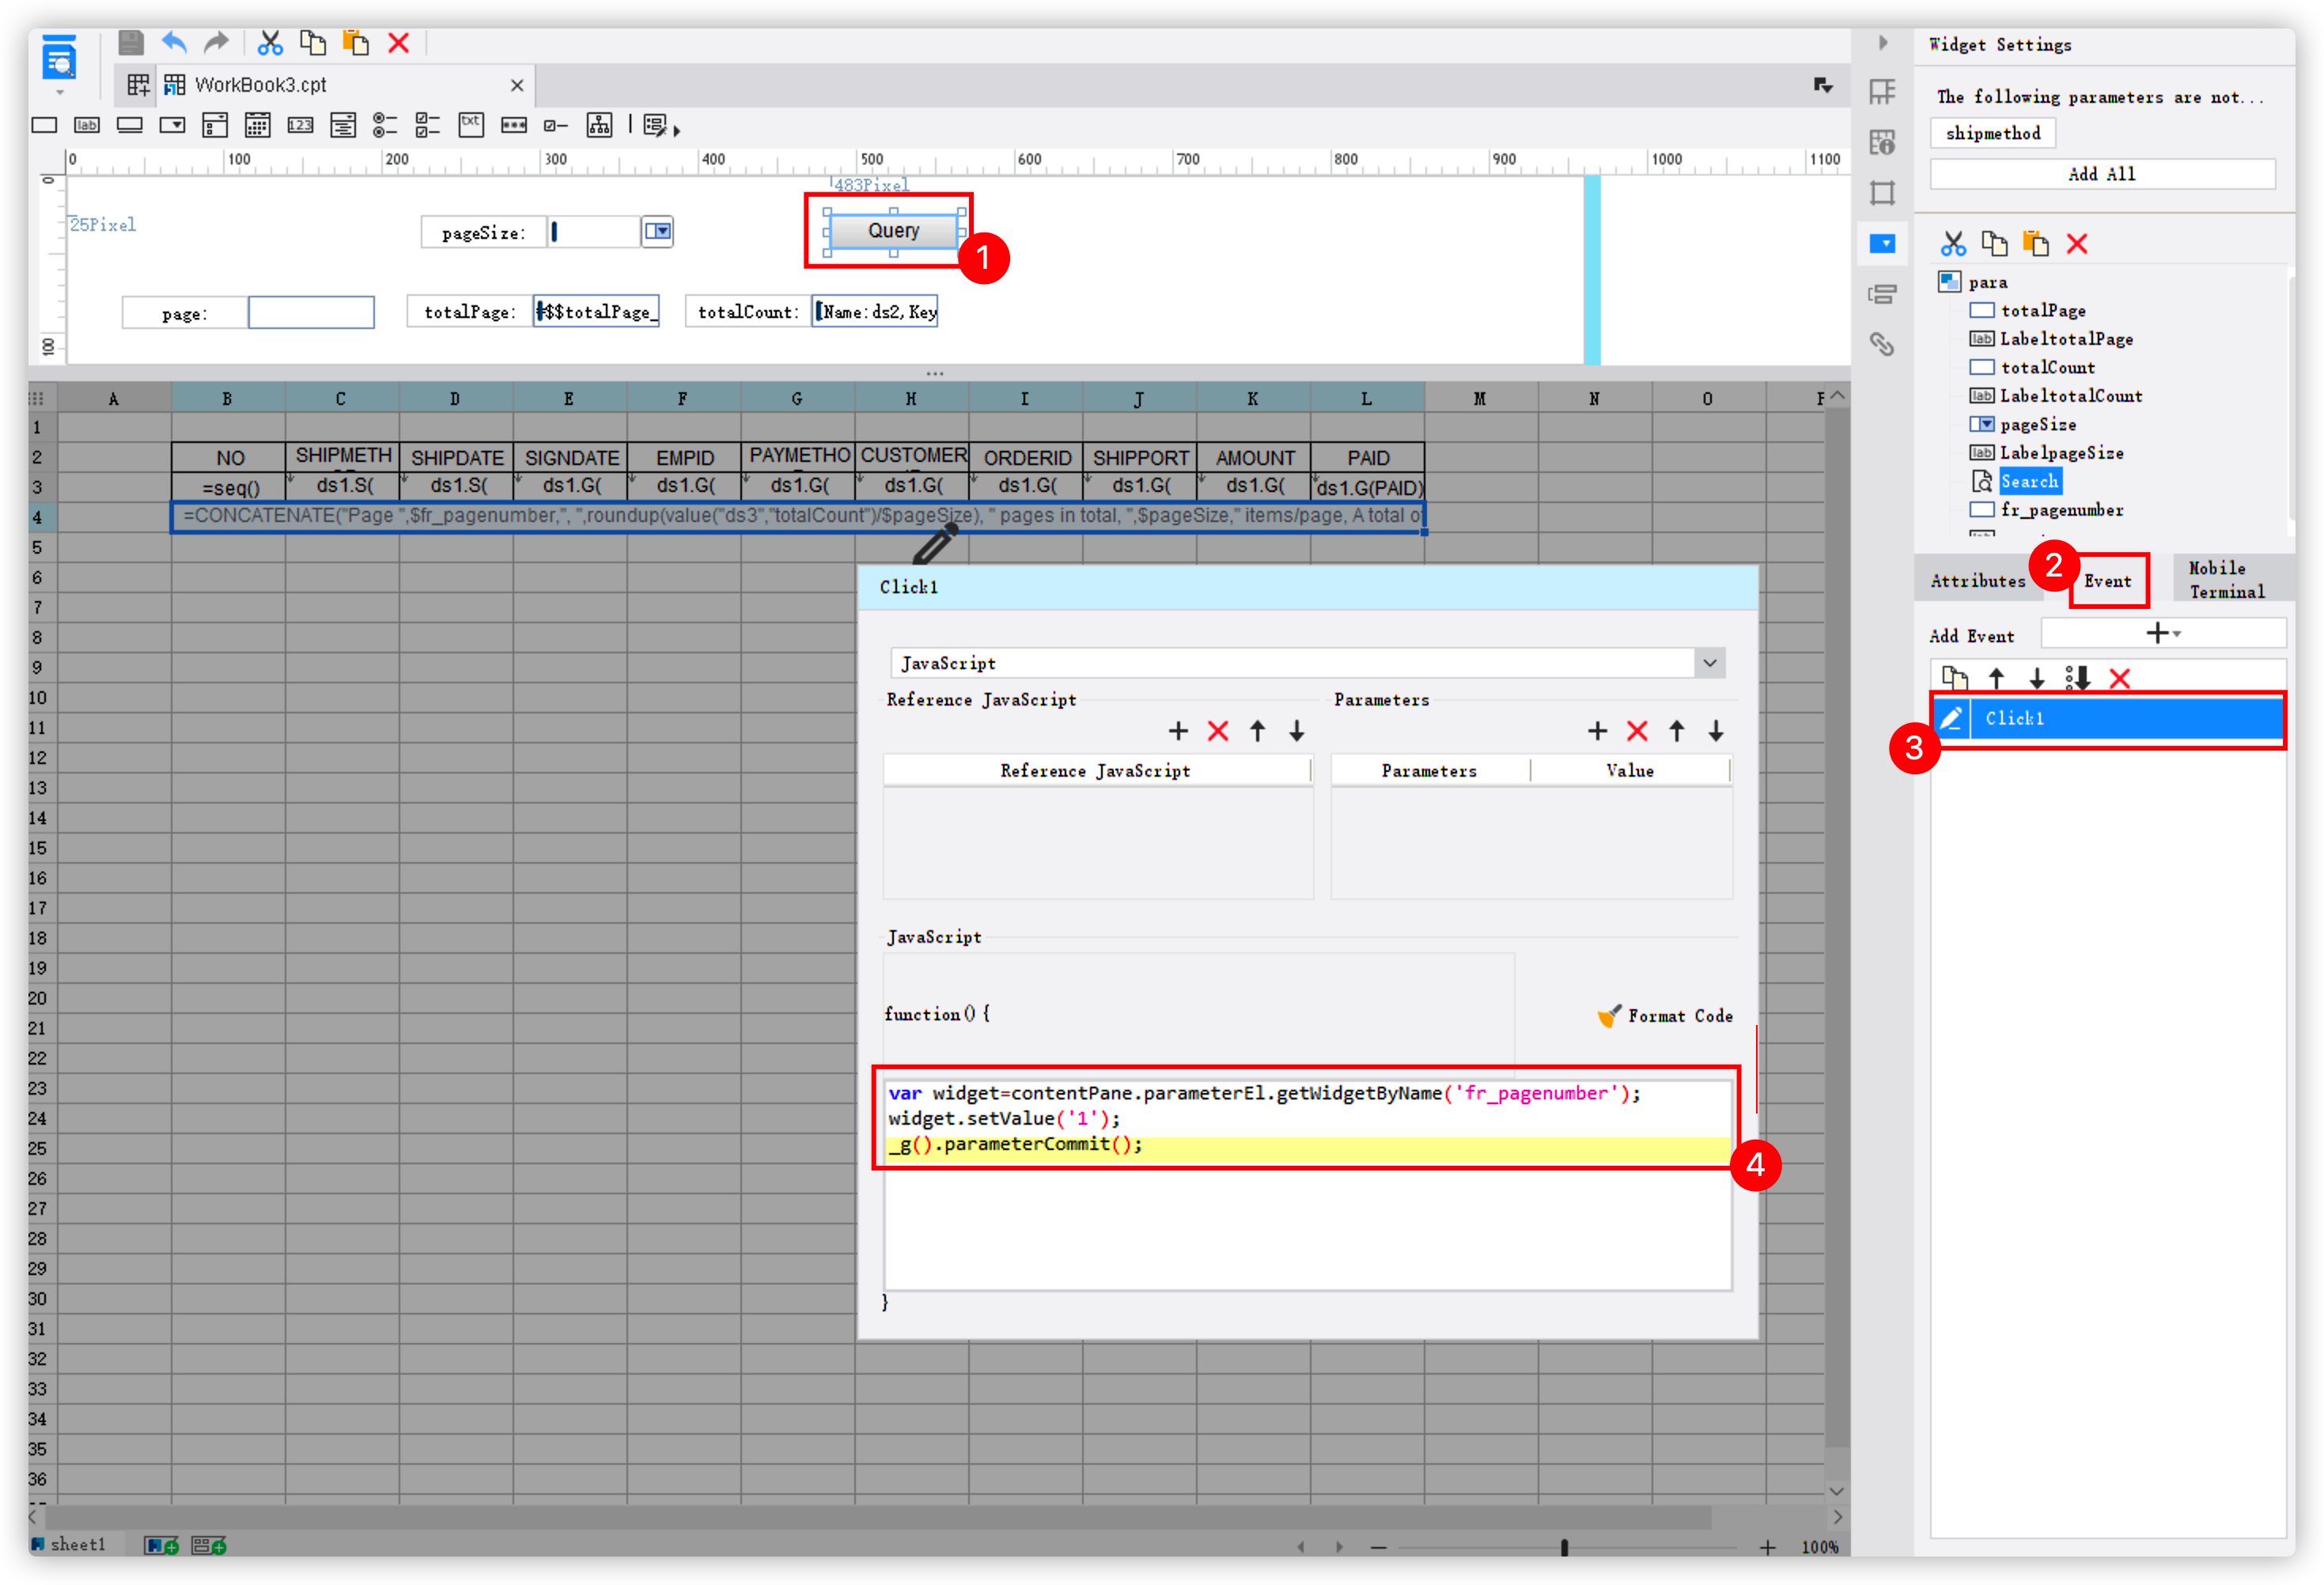Select the Label widget tool

(86, 125)
